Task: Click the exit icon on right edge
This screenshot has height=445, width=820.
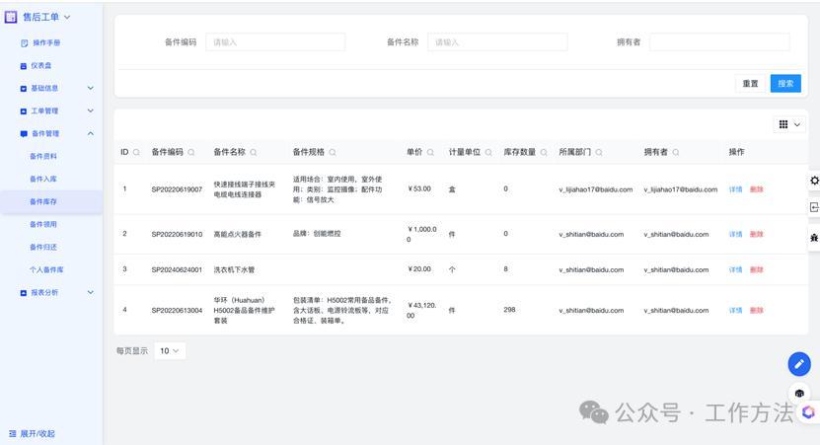Action: 814,208
